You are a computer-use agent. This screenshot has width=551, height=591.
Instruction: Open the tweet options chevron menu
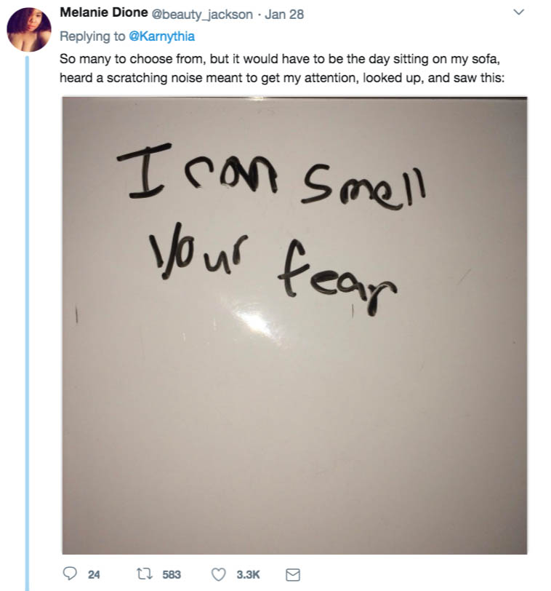click(x=519, y=12)
